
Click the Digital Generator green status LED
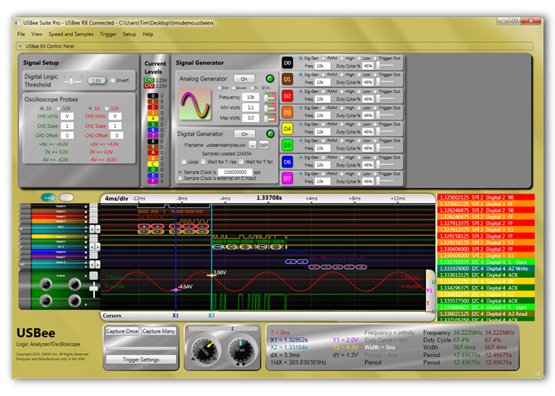[270, 134]
